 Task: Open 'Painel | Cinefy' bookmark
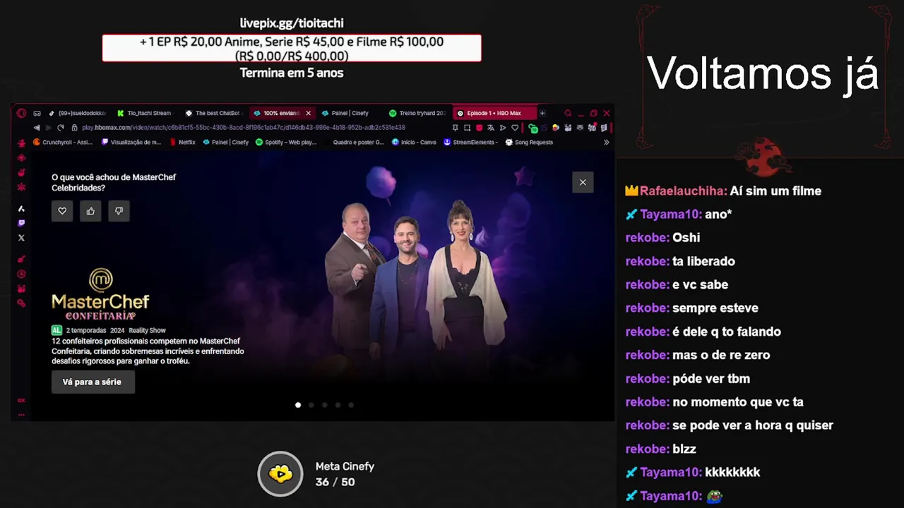coord(225,142)
